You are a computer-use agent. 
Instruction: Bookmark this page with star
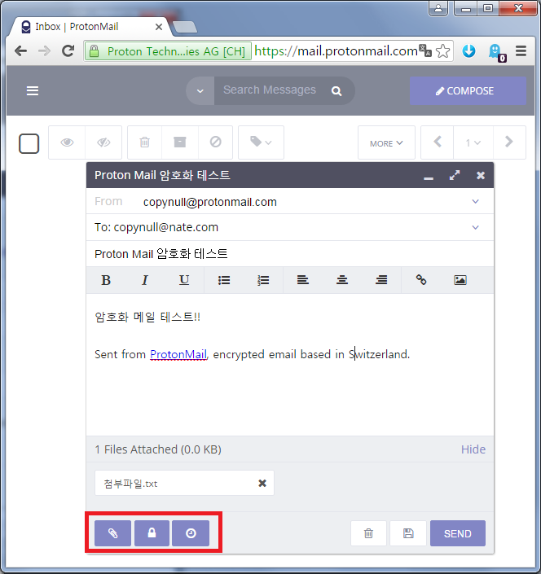[443, 50]
